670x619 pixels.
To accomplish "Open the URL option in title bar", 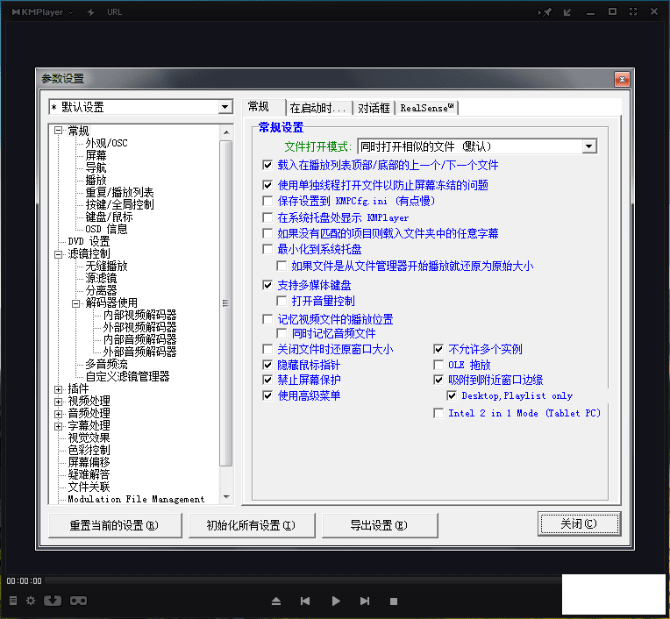I will pyautogui.click(x=114, y=12).
